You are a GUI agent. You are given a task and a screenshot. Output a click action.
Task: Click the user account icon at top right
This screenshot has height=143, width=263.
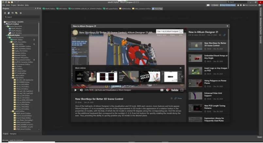tap(260, 5)
